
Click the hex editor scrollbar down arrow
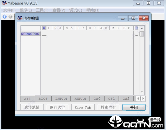[x=142, y=92]
